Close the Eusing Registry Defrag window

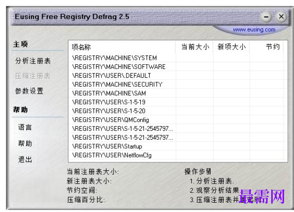(281, 17)
